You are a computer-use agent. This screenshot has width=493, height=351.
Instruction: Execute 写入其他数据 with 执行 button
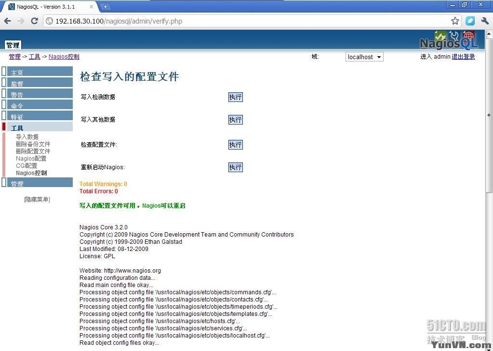(x=235, y=120)
